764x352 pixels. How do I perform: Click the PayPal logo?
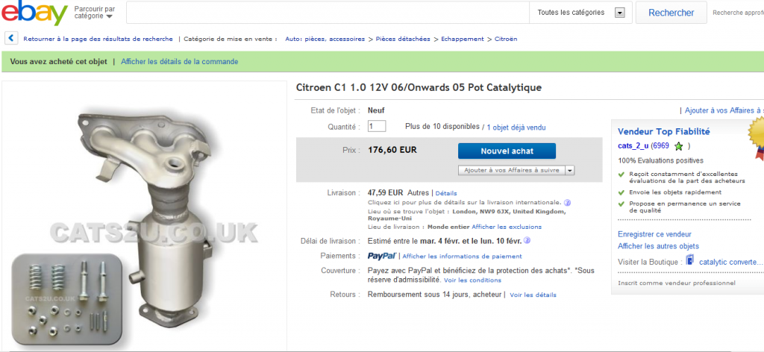(x=382, y=256)
